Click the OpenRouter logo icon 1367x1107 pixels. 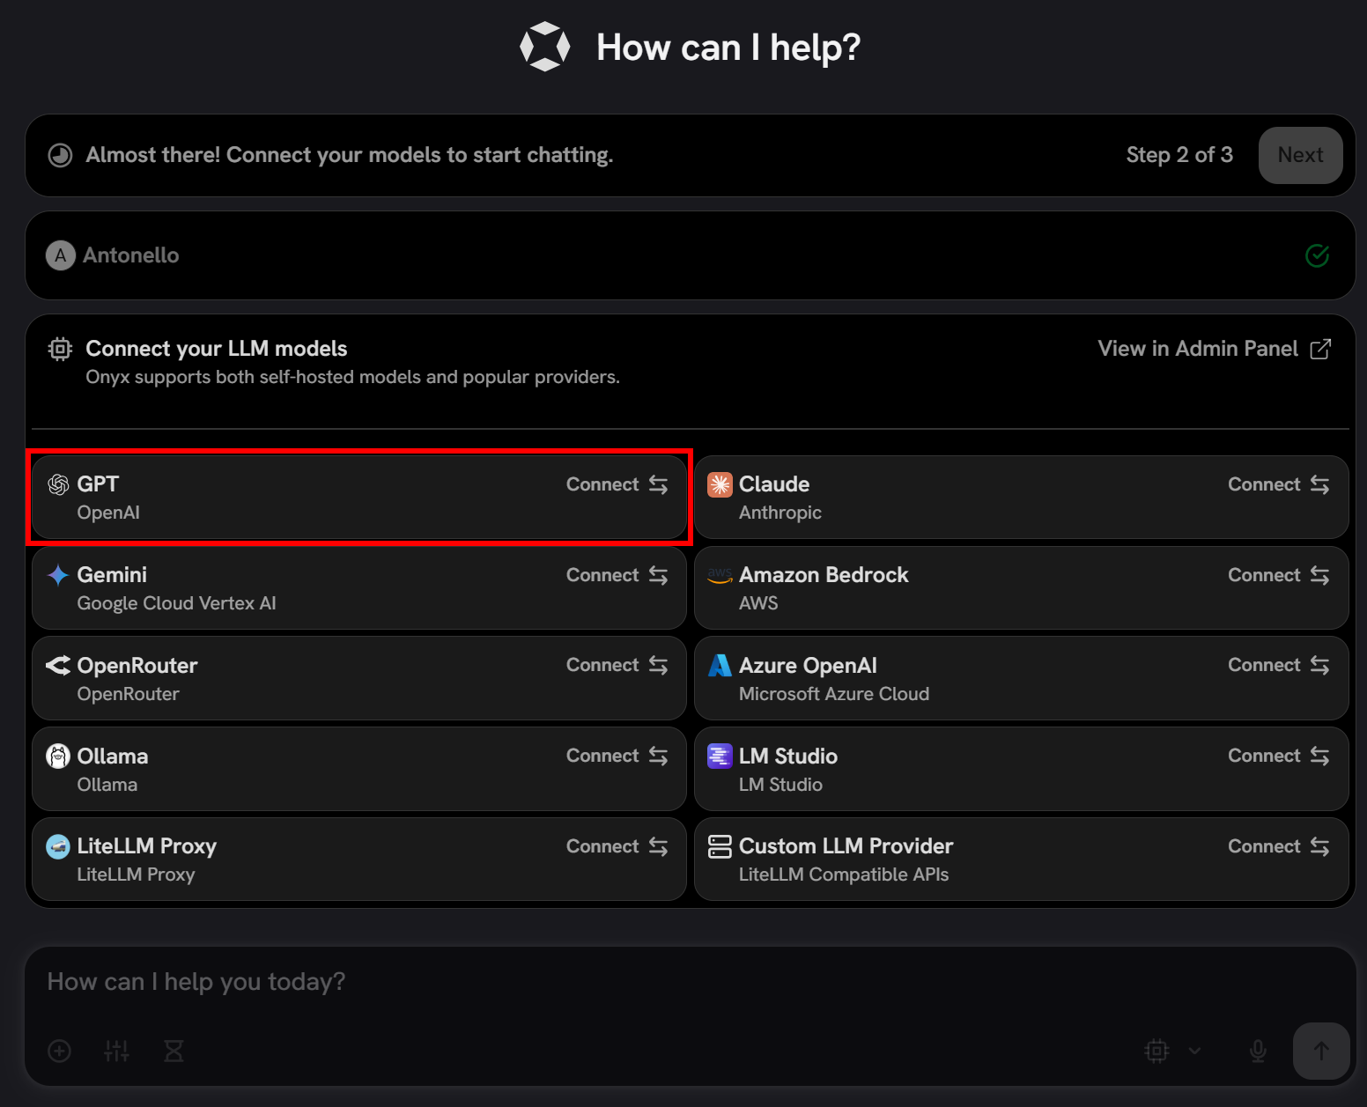58,666
